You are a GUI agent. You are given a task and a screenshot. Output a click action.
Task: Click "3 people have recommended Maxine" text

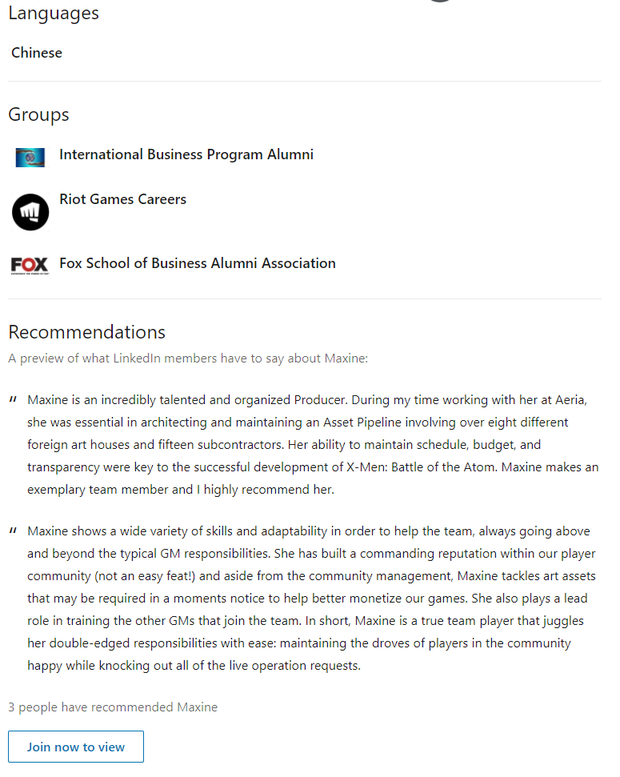coord(113,707)
